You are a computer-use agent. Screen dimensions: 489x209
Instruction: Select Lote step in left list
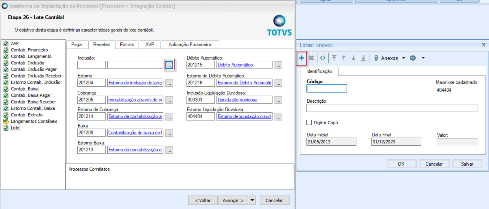click(x=15, y=128)
